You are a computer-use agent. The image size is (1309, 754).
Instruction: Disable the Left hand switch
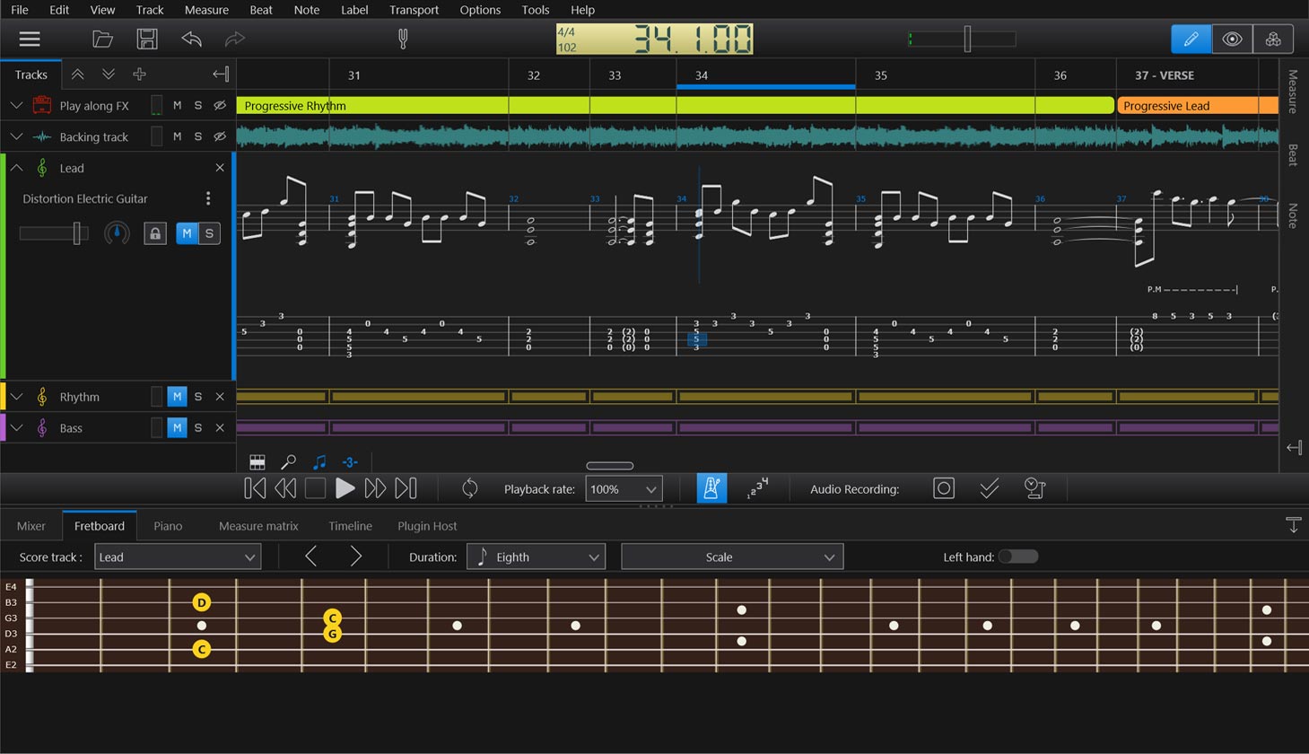point(1018,557)
